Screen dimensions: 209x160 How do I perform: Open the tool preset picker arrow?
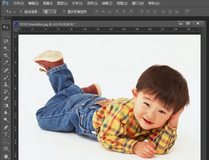coord(14,12)
